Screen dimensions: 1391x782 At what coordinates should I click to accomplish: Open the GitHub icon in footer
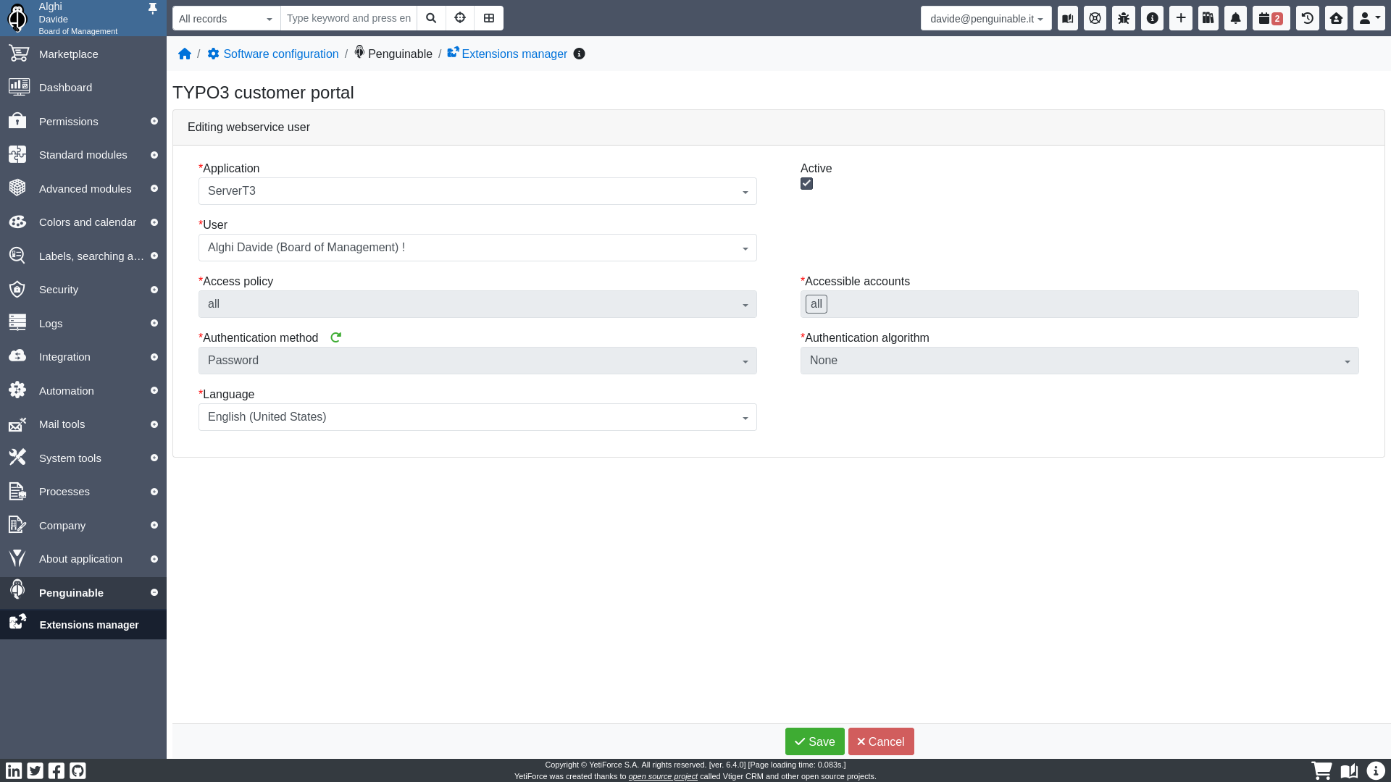78,770
